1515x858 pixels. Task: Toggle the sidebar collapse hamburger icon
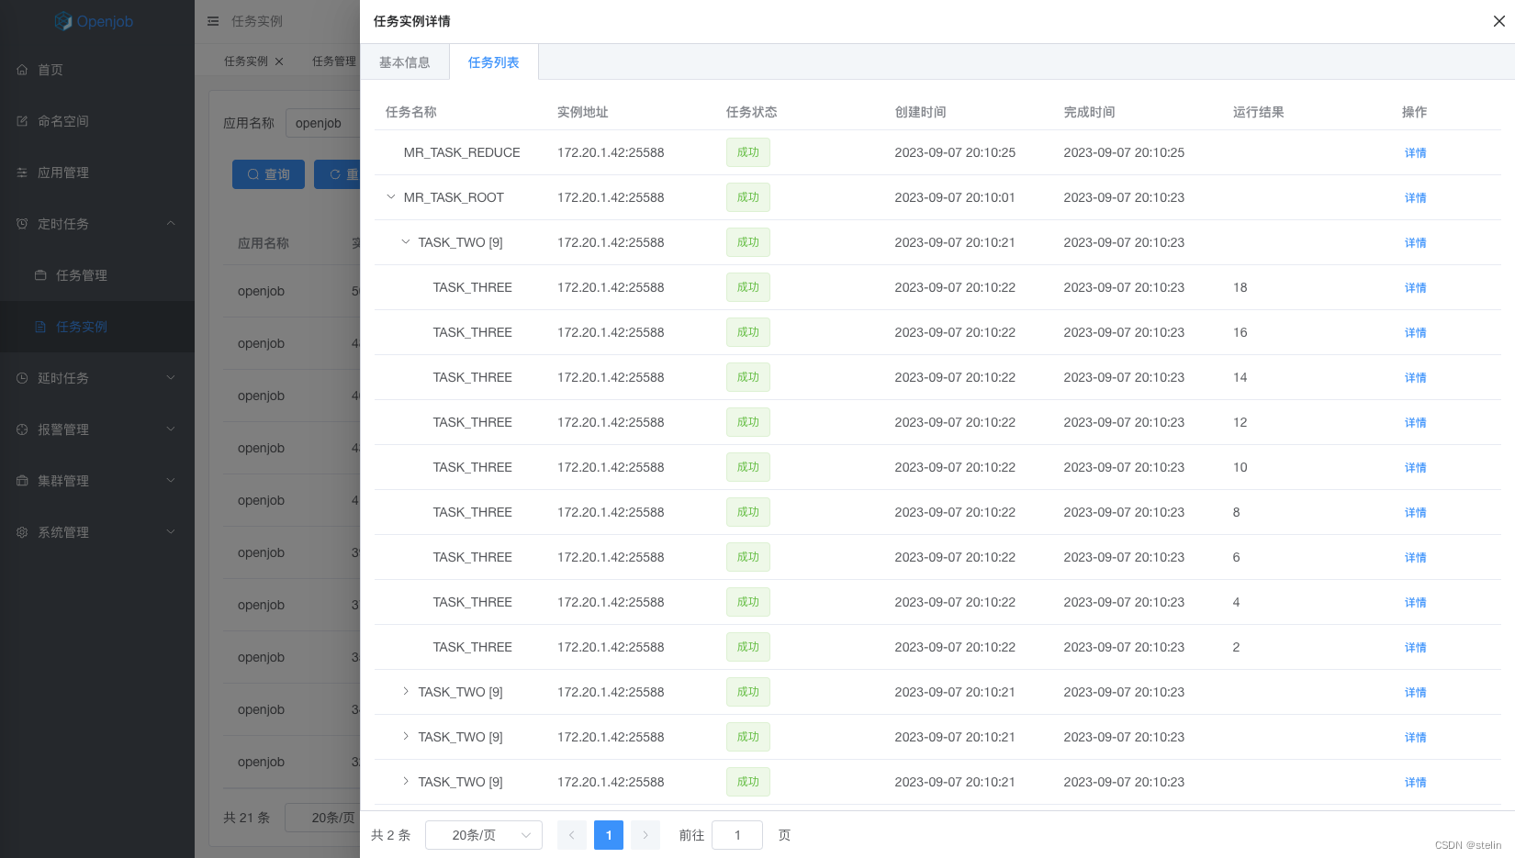coord(213,21)
